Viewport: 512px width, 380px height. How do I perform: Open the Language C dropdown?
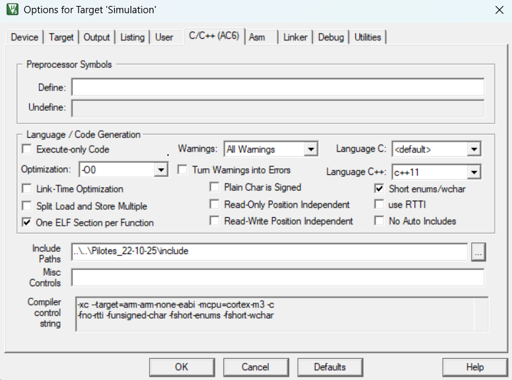473,150
